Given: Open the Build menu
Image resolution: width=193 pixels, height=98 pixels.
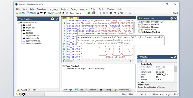Looking at the screenshot, I should coord(93,9).
